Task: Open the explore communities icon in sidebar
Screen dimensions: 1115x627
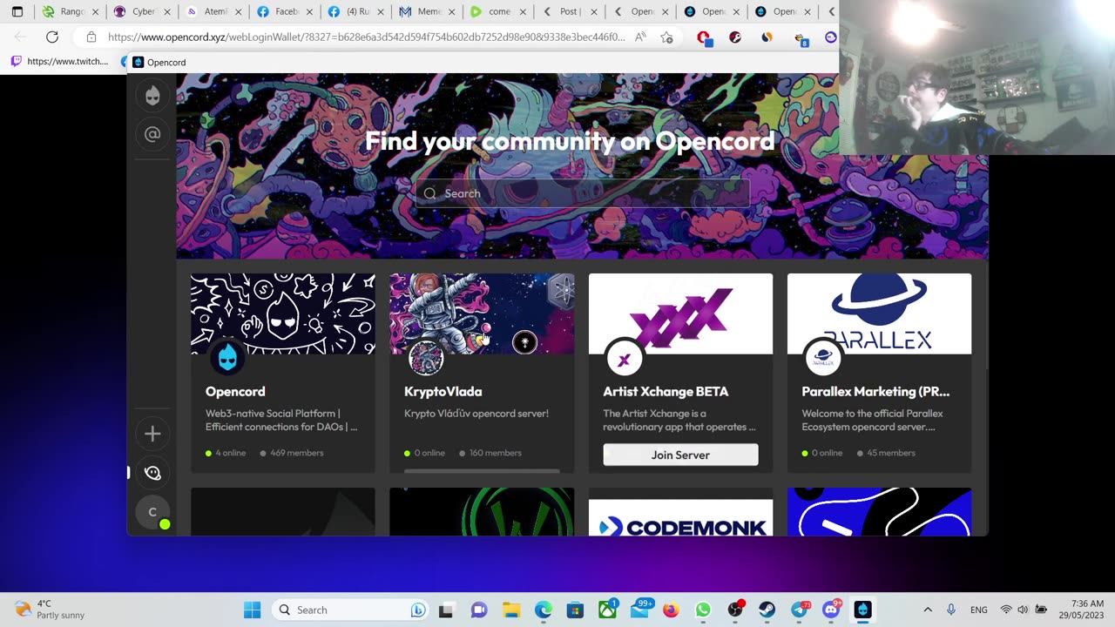Action: [x=152, y=473]
